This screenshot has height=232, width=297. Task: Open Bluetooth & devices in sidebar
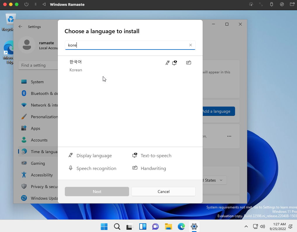point(38,93)
